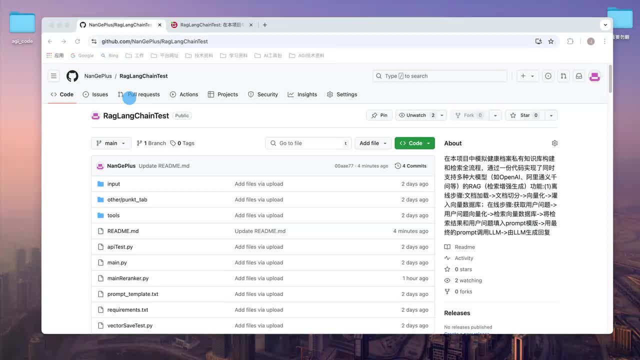The height and width of the screenshot is (360, 640).
Task: Open the Activity link in About
Action: point(459,258)
